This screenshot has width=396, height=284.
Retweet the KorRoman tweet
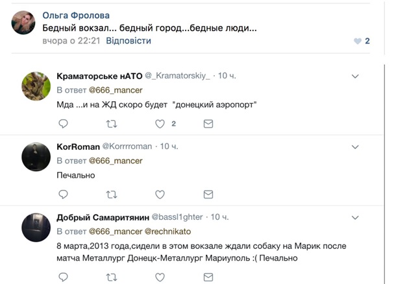[112, 194]
